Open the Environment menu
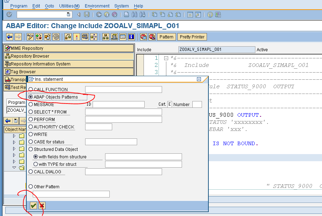This screenshot has width=322, height=216. 96,6
